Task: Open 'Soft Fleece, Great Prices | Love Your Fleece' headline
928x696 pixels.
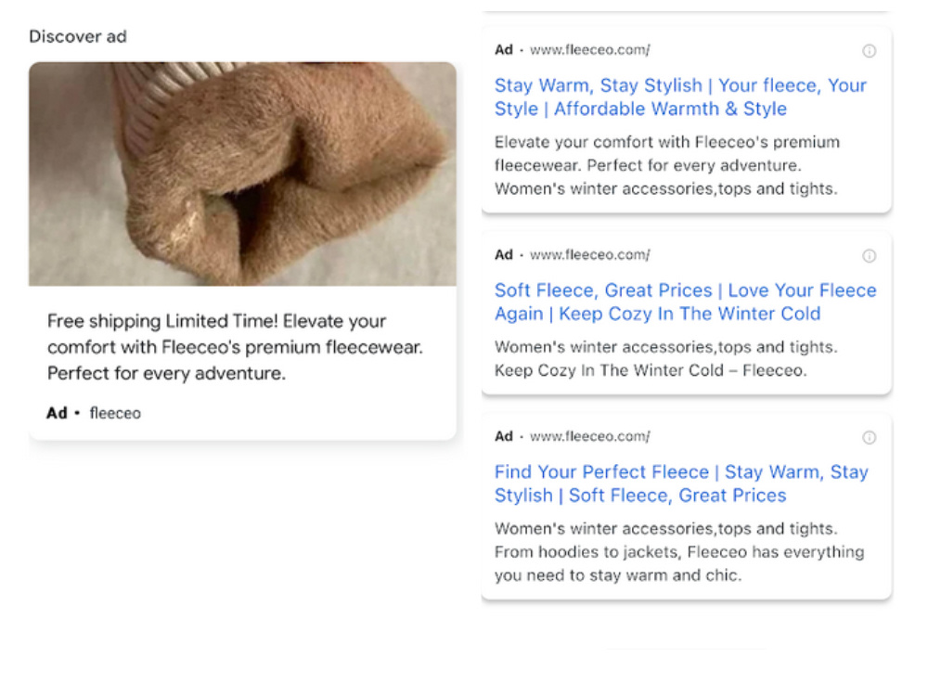Action: point(686,302)
